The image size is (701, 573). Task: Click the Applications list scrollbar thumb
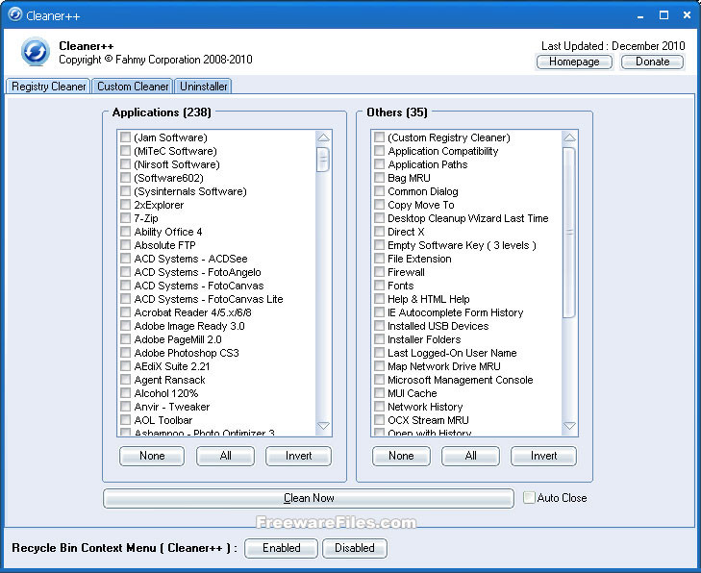[x=323, y=160]
